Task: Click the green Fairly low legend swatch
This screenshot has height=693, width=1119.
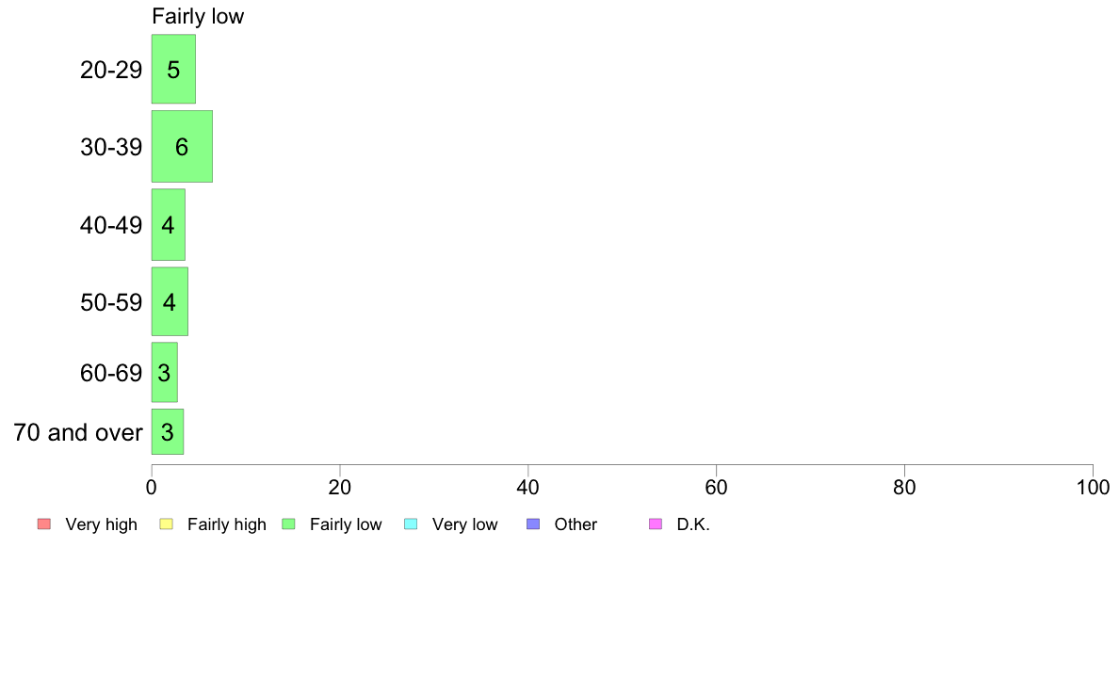Action: point(288,524)
